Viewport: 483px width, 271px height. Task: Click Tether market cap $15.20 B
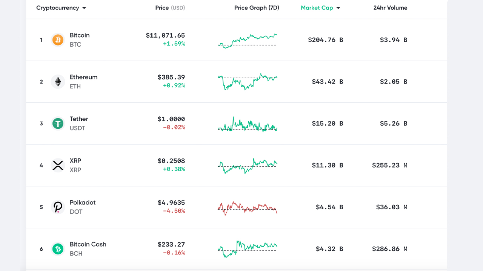coord(328,123)
